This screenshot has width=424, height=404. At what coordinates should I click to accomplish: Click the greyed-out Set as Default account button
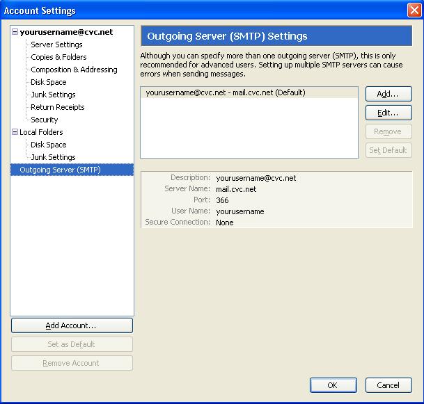[72, 344]
